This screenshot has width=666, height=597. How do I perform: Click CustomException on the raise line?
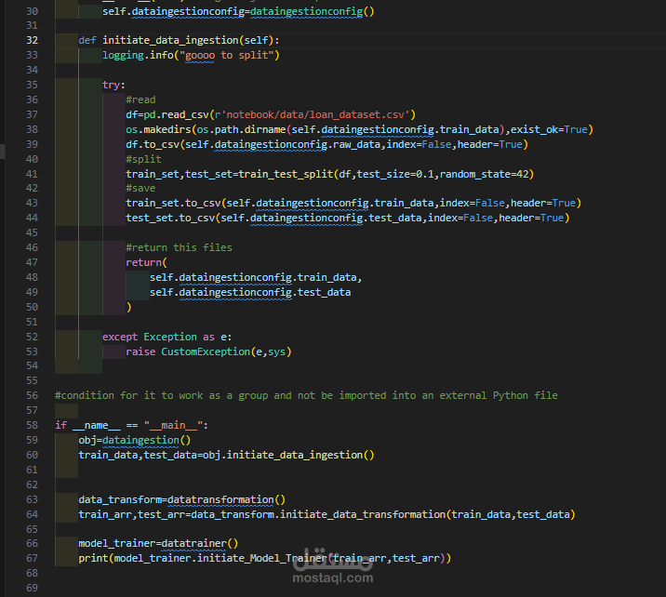click(206, 352)
